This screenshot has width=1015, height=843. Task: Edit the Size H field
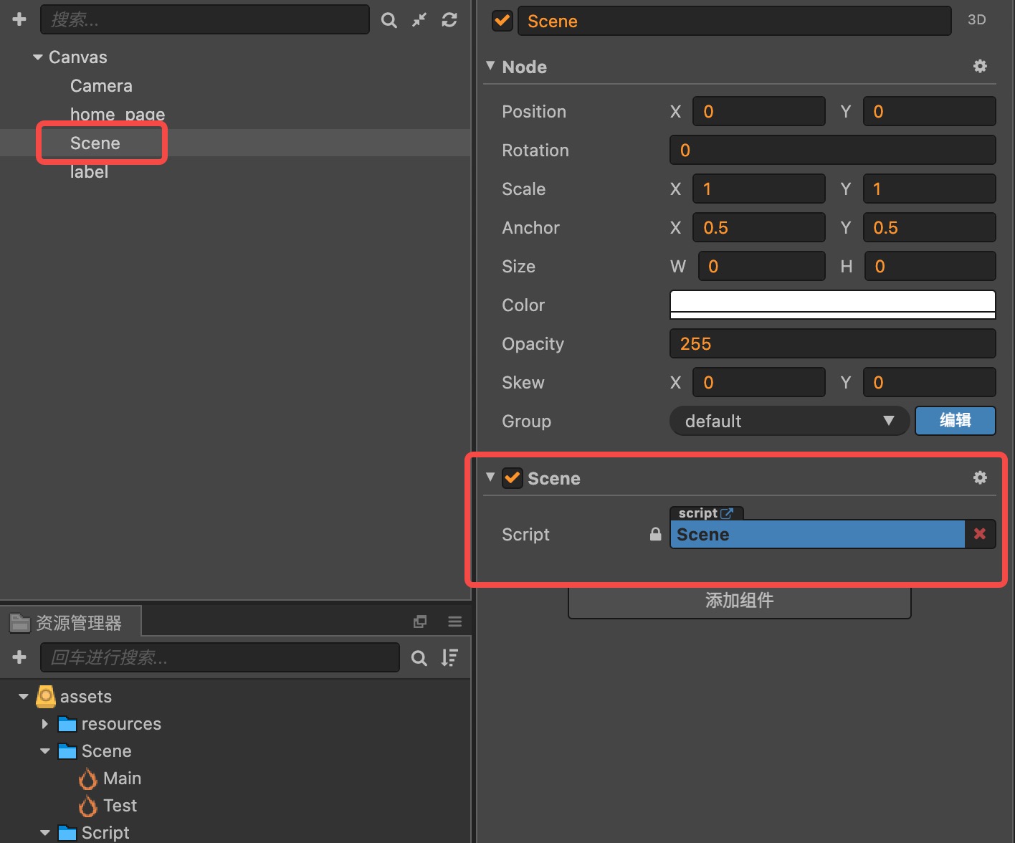(930, 266)
